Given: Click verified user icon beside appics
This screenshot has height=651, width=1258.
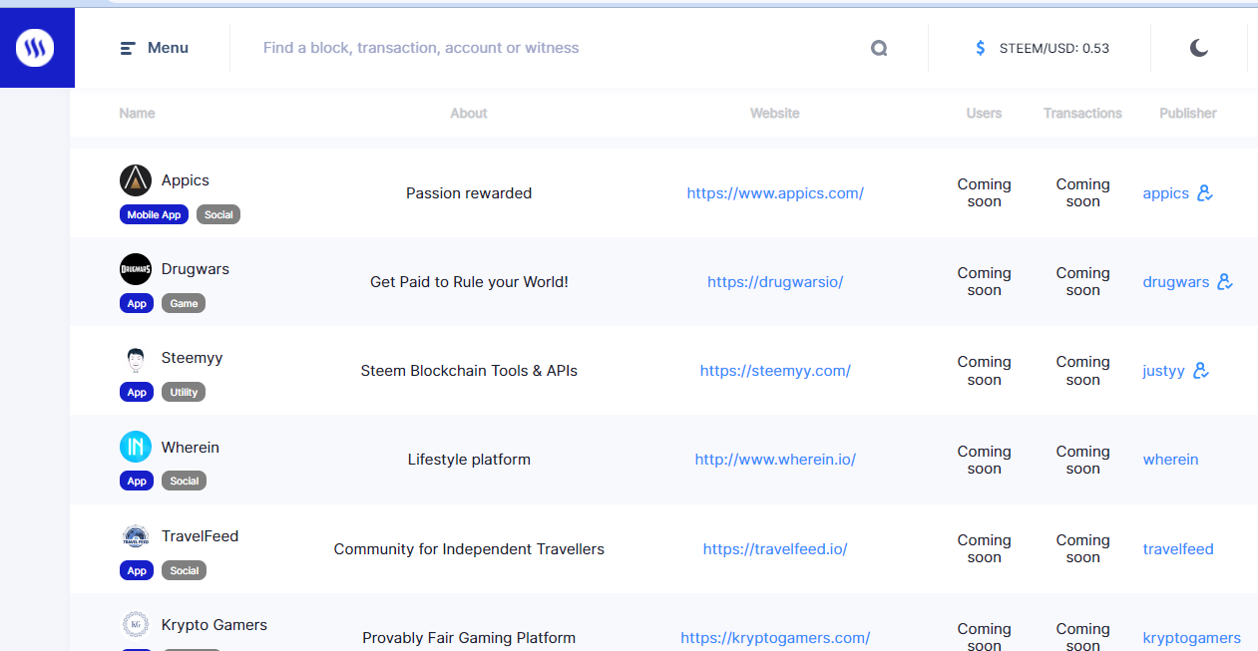Looking at the screenshot, I should (x=1205, y=193).
